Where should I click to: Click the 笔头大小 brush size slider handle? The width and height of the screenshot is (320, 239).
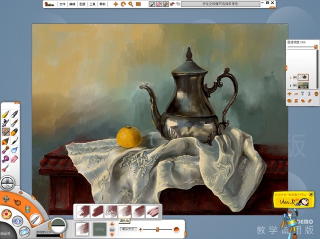(x=158, y=230)
